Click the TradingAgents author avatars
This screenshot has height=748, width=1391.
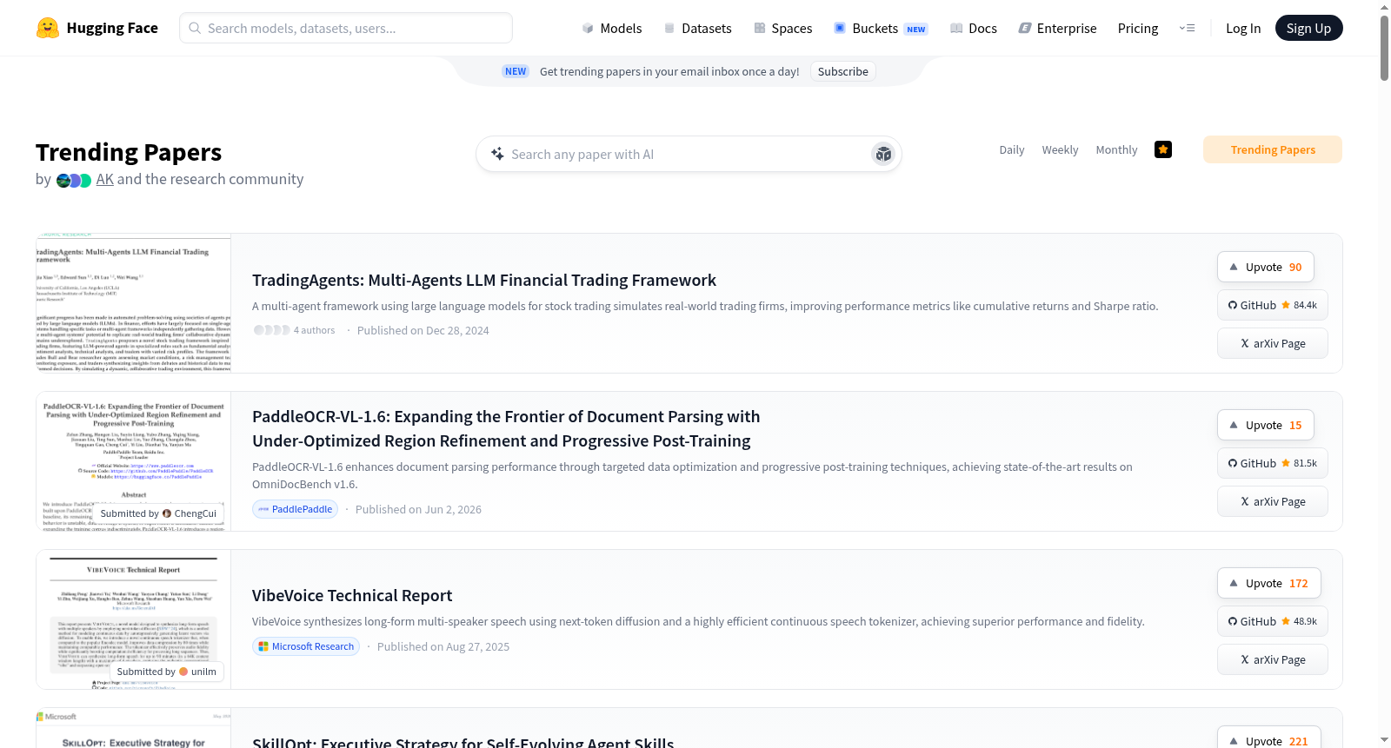(x=272, y=330)
